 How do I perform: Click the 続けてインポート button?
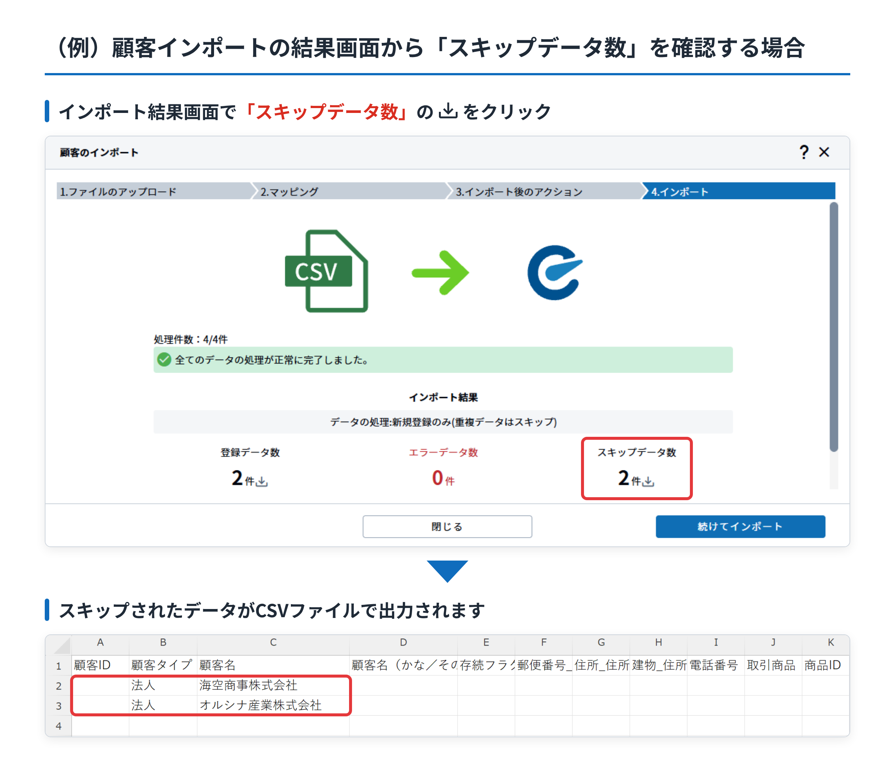[x=740, y=526]
